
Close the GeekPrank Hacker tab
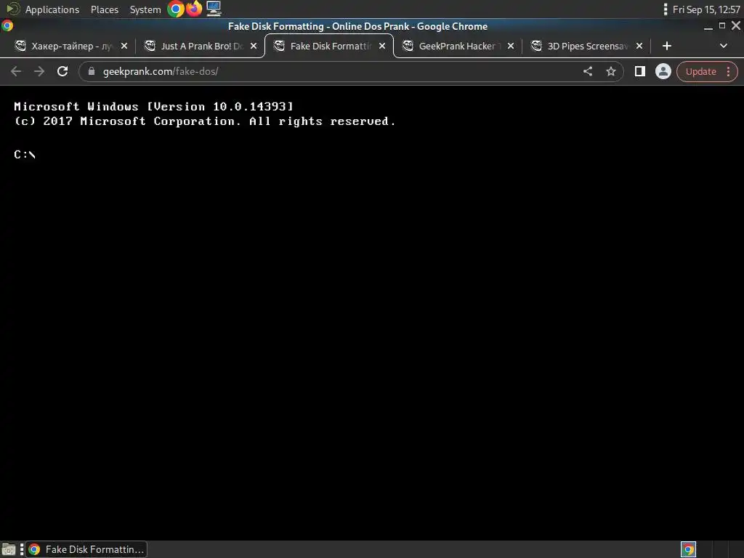(511, 46)
